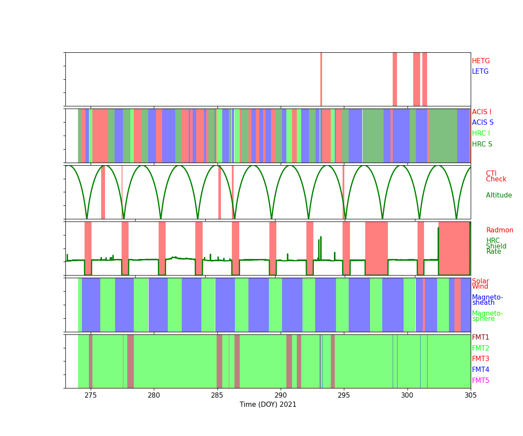Select the FMT1 legend label
This screenshot has width=523, height=436.
(x=480, y=337)
